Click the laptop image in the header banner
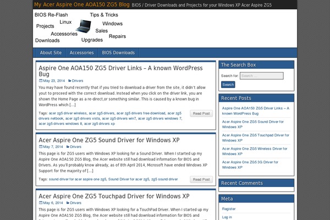The image size is (330, 220). (84, 26)
